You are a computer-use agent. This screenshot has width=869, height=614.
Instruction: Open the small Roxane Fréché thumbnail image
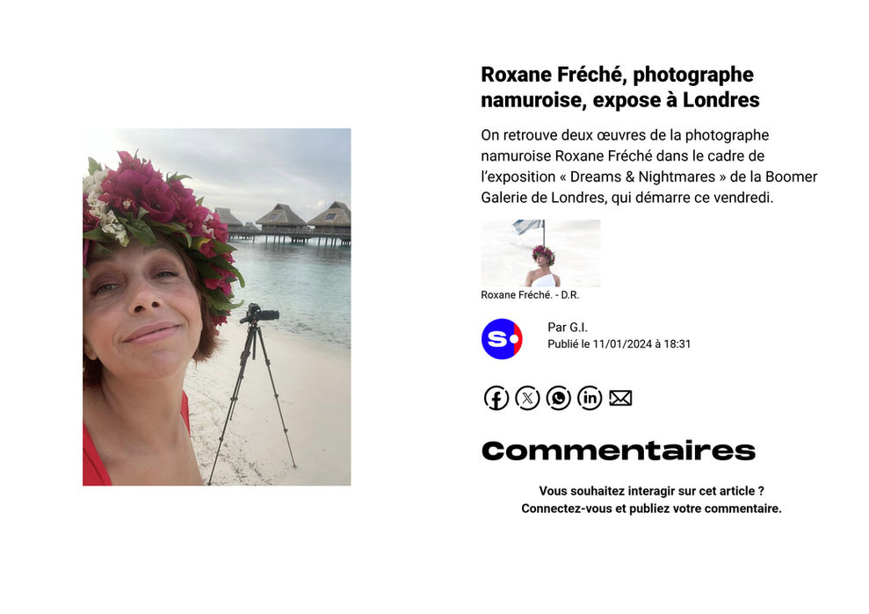point(540,253)
